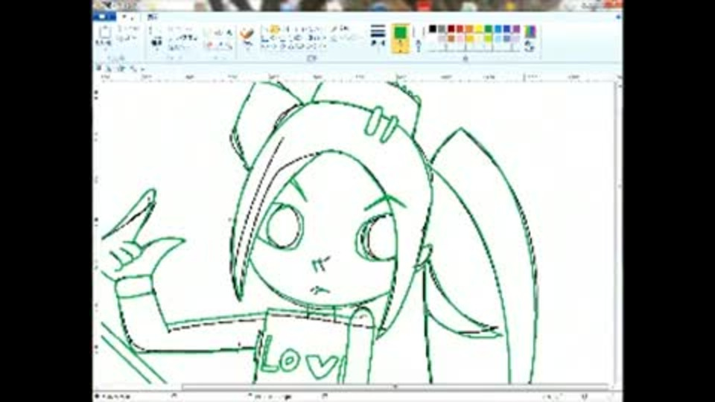Viewport: 715px width, 402px height.
Task: Pick the gray palette swatch
Action: click(x=442, y=30)
